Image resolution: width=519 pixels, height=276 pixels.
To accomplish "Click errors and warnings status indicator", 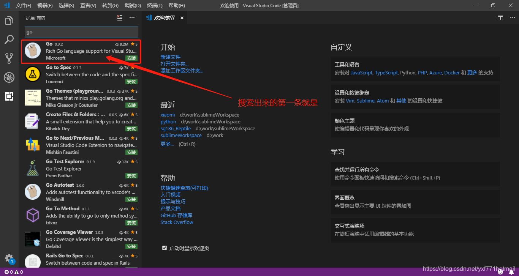I will [14, 272].
